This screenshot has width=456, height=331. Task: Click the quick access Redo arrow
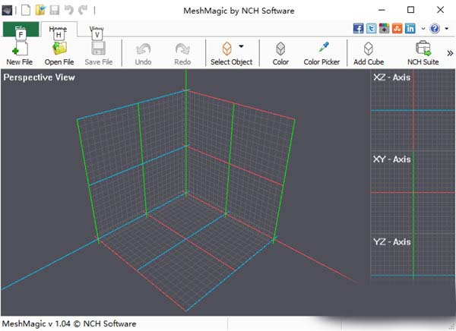[x=83, y=11]
